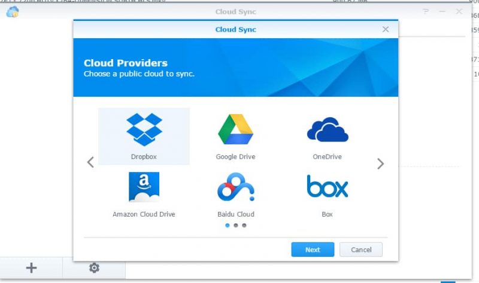479x283 pixels.
Task: Open Cloud Sync settings gear
Action: pyautogui.click(x=94, y=267)
